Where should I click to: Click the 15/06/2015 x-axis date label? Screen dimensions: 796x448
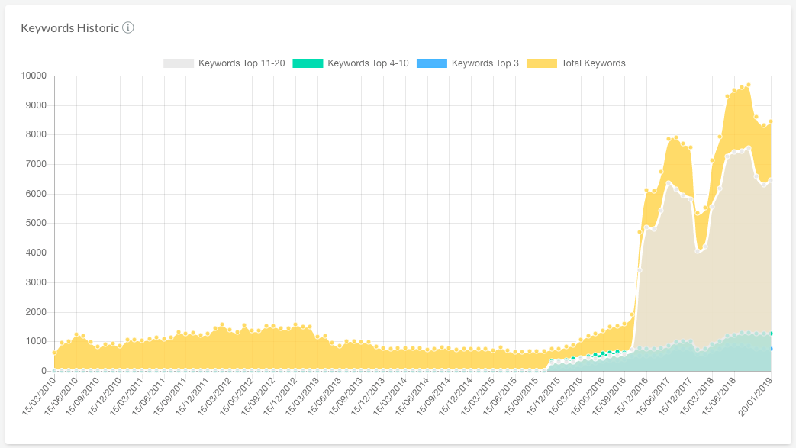(499, 397)
